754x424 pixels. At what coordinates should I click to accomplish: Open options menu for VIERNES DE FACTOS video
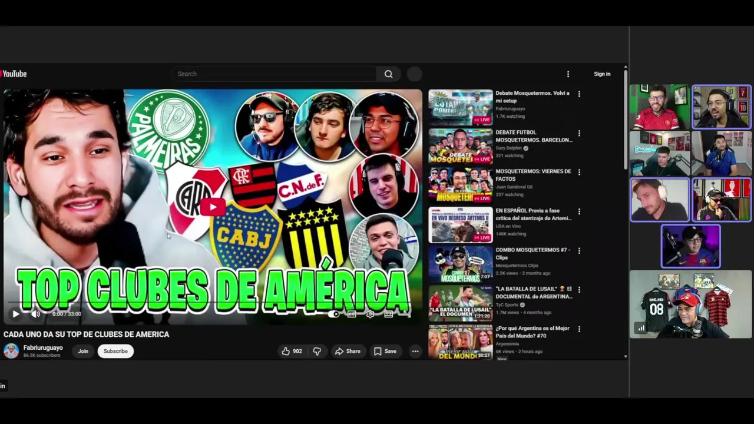pyautogui.click(x=579, y=172)
